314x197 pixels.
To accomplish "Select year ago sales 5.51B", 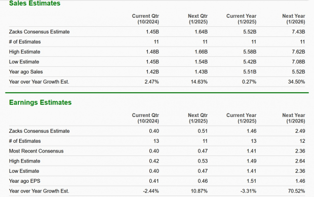I will pos(250,72).
